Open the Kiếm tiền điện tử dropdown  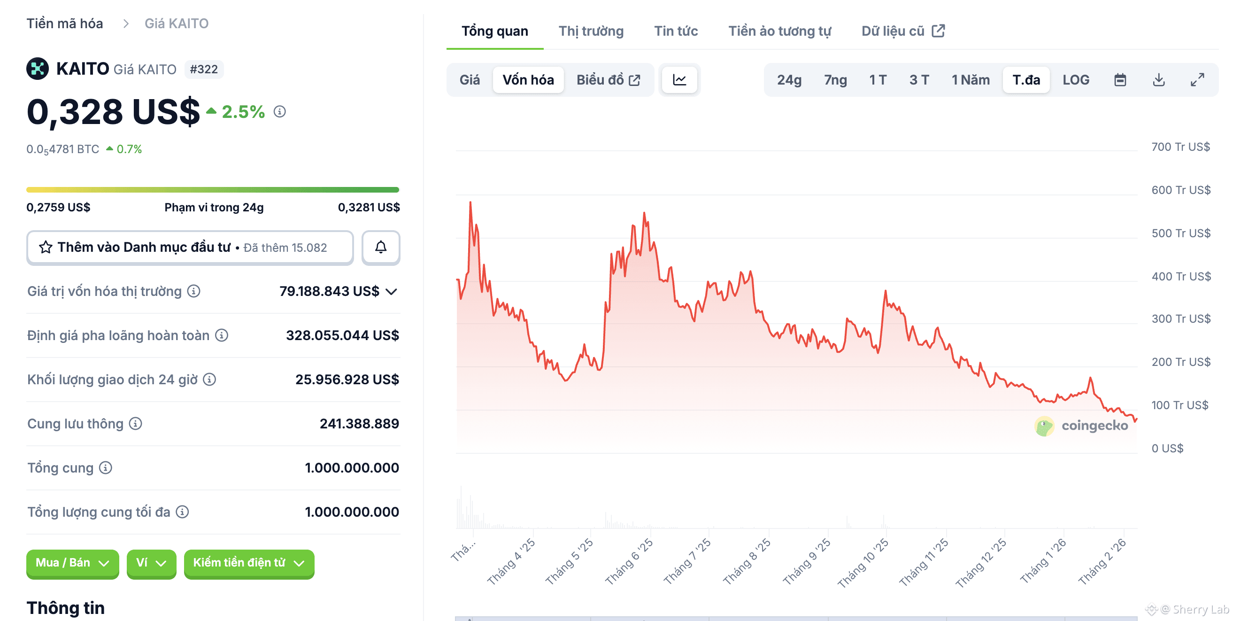click(249, 563)
